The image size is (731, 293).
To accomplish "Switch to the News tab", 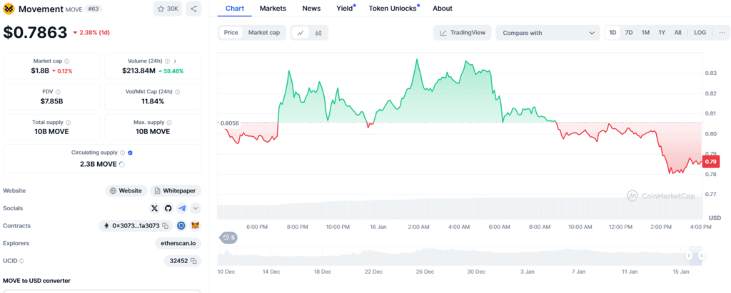I will pos(311,9).
